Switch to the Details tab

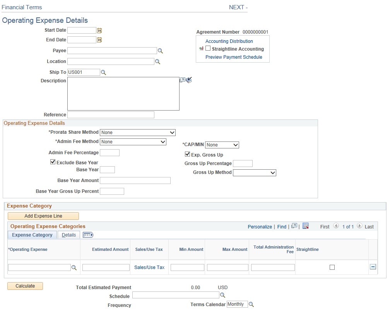point(69,235)
